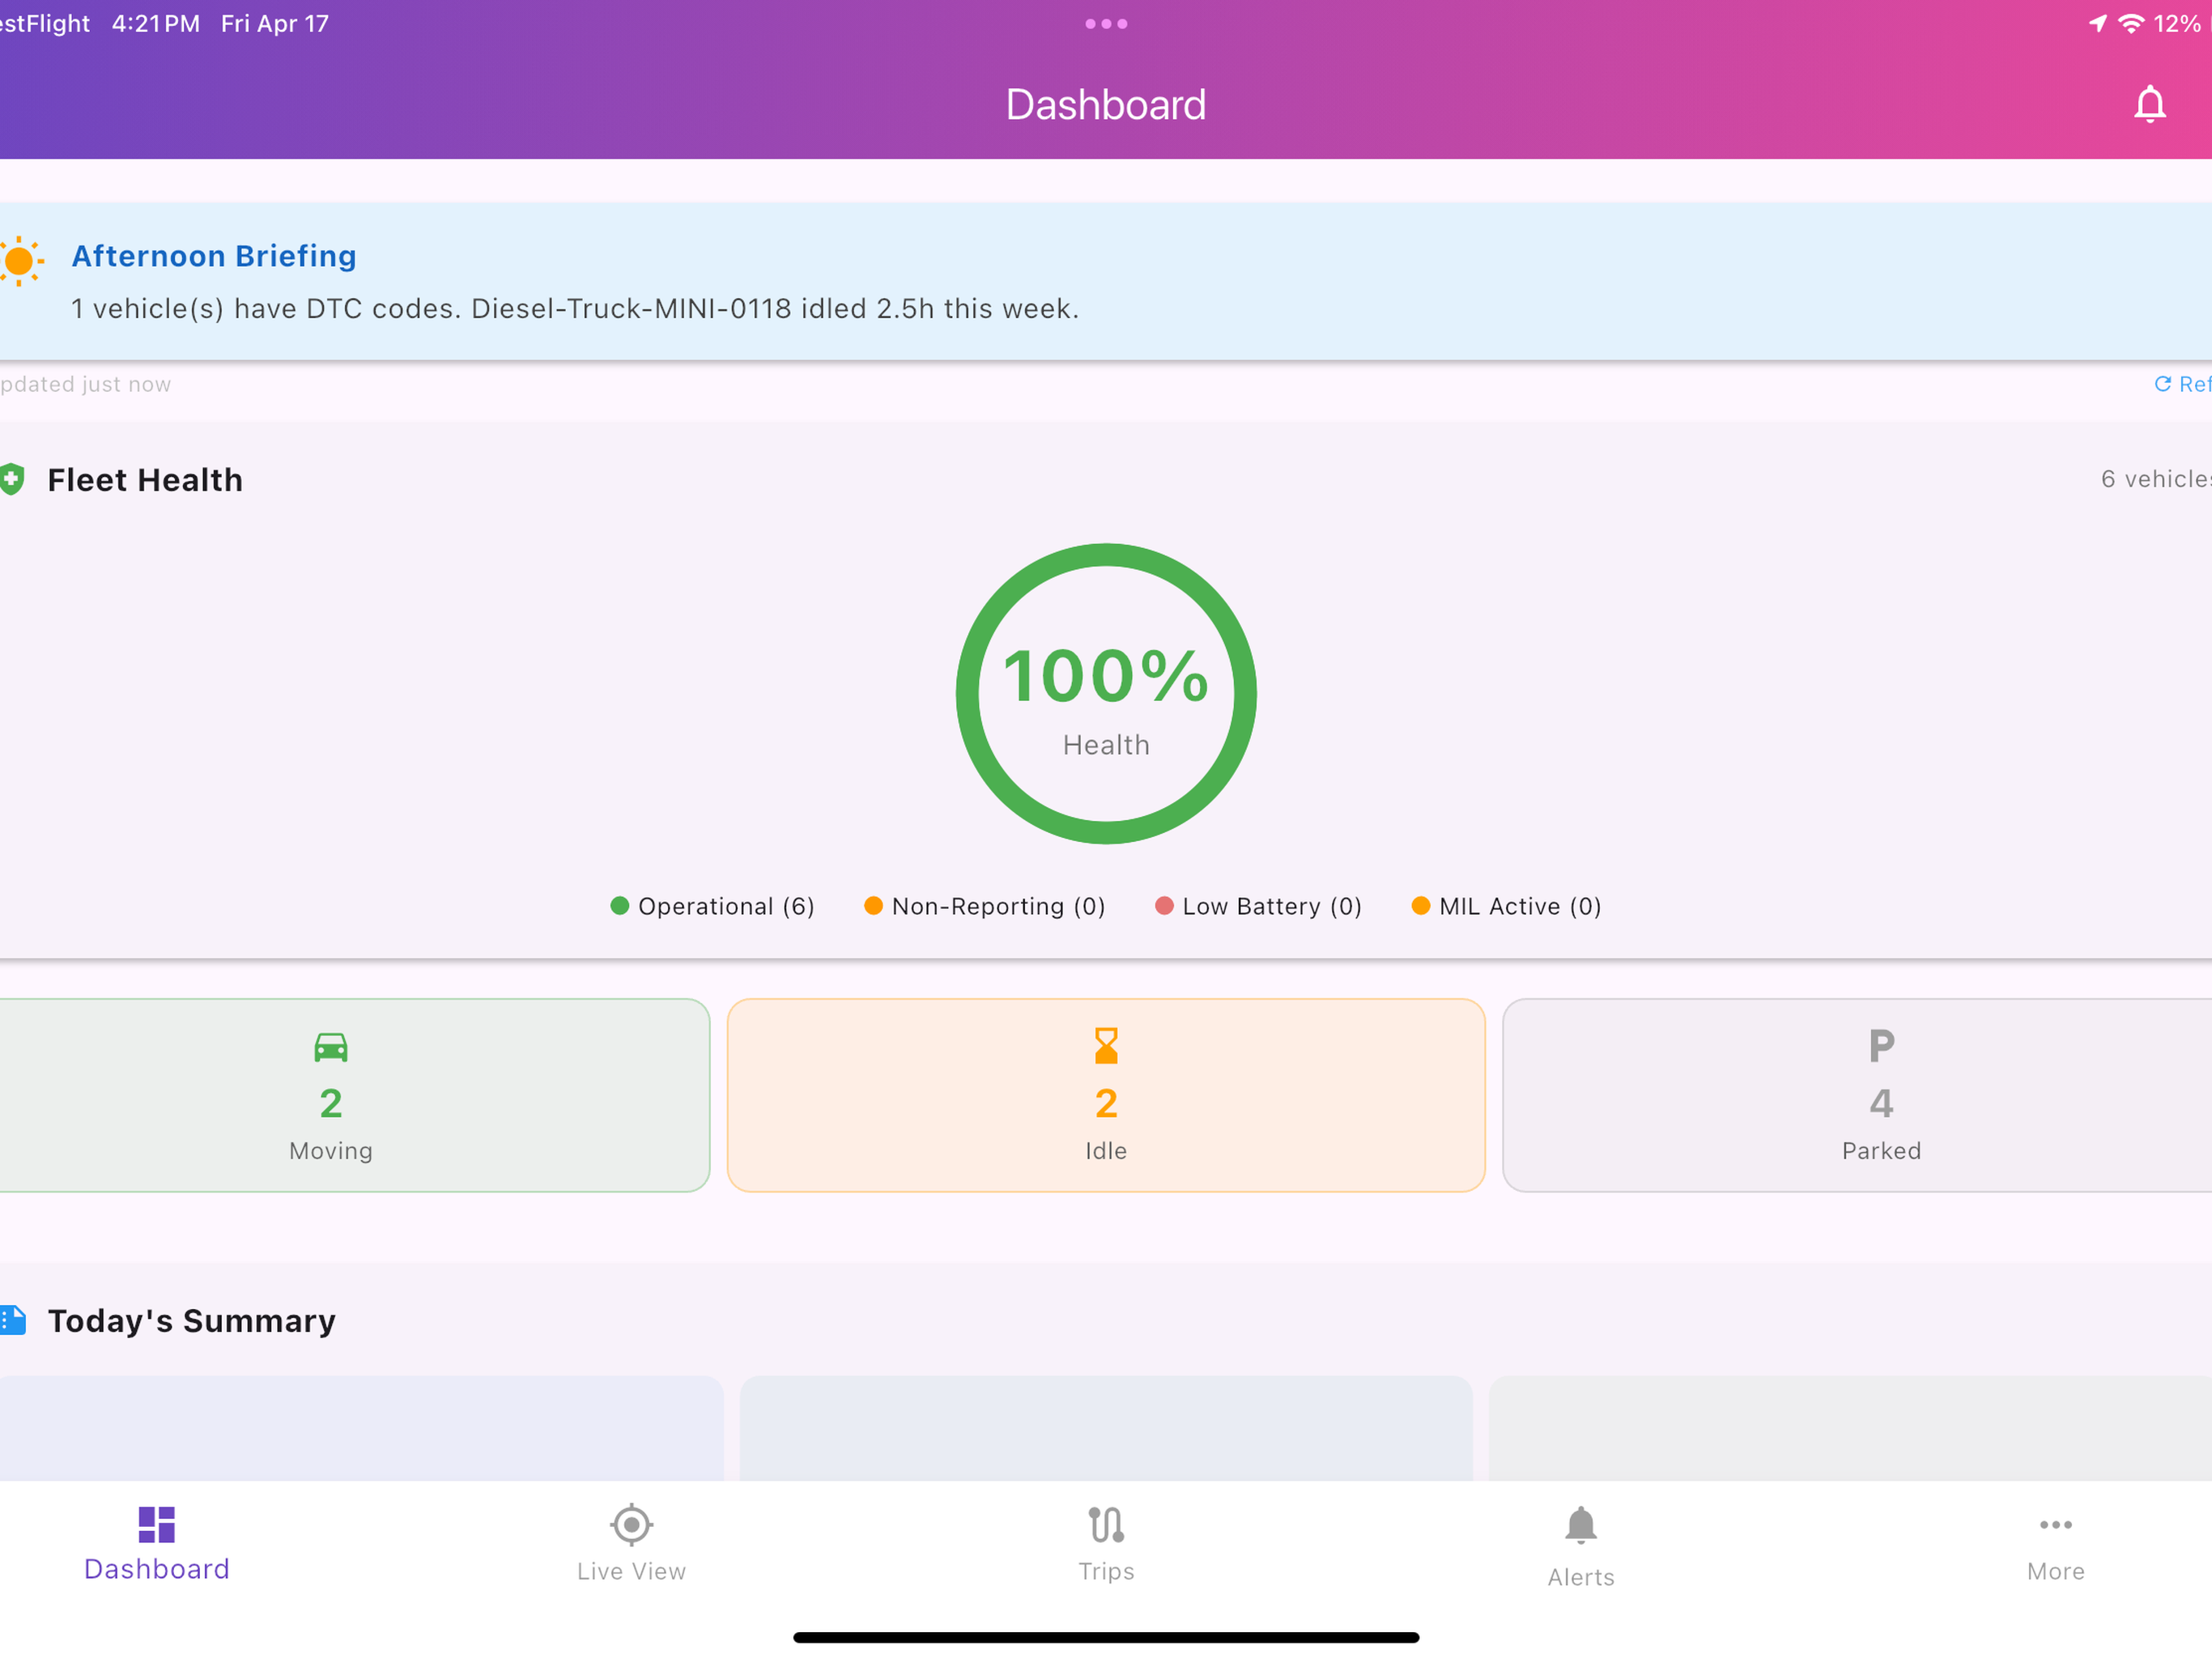Tap the 100% Health circular gauge
Image resolution: width=2212 pixels, height=1658 pixels.
1106,693
